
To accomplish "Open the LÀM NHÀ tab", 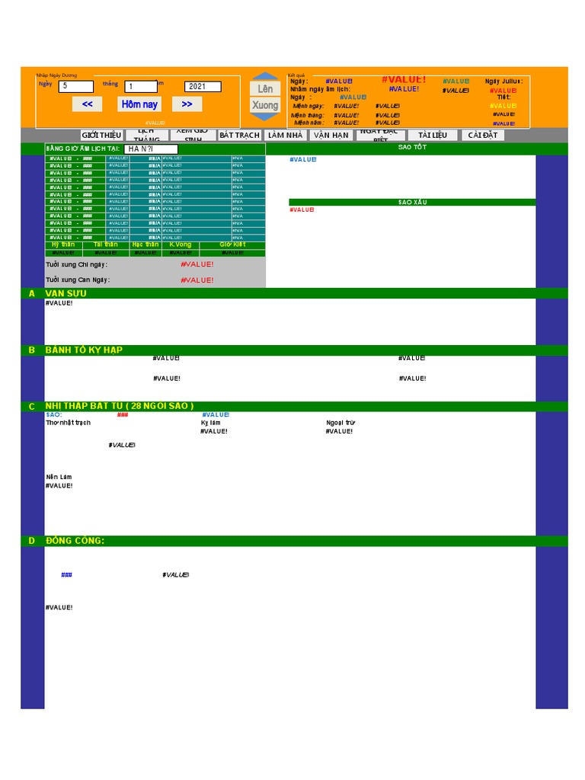I will pos(285,136).
